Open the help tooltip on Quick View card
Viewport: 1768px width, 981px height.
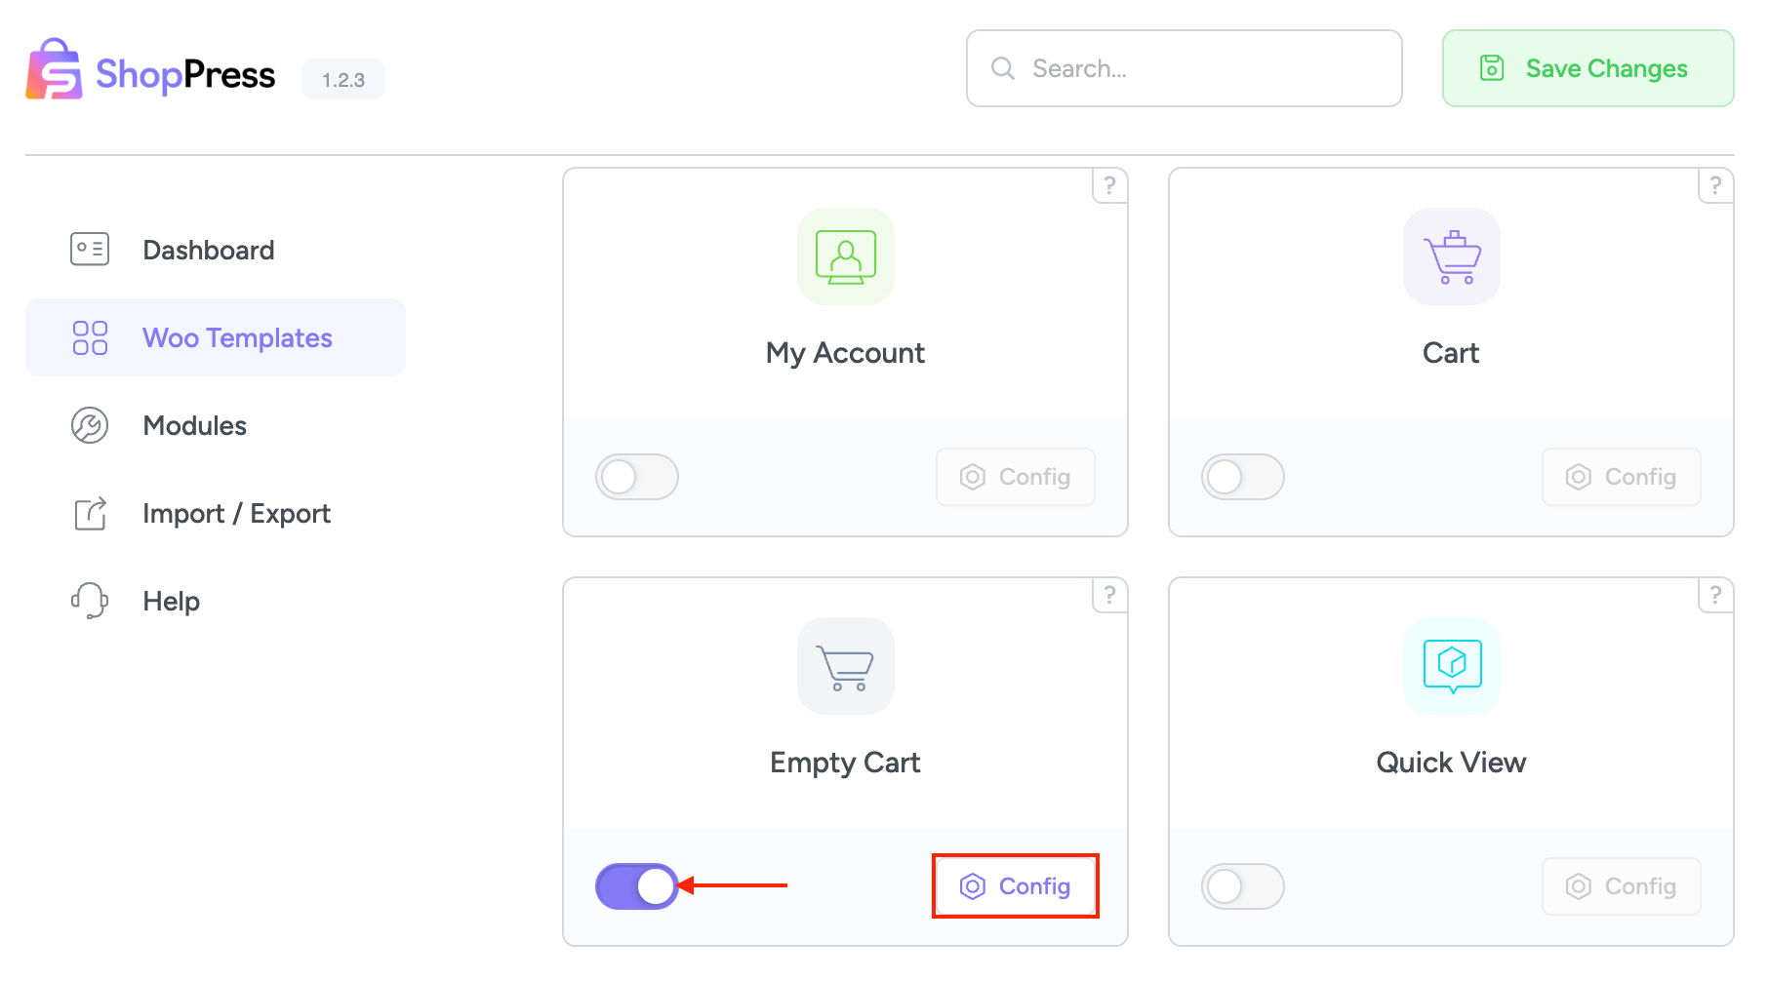1715,596
